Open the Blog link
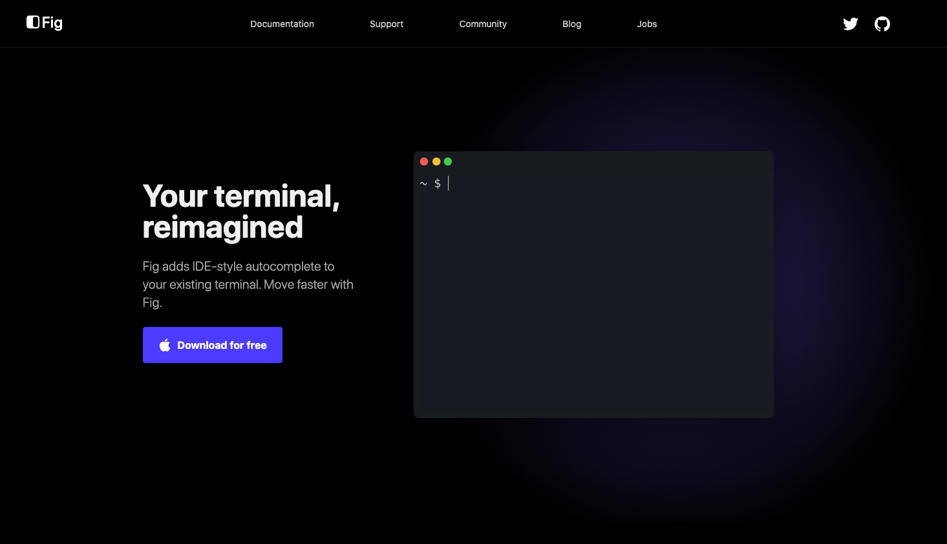 (572, 24)
